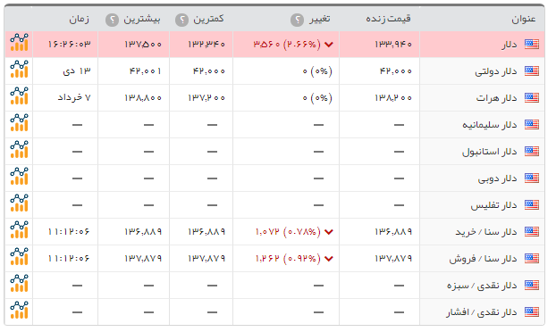The height and width of the screenshot is (332, 556).
Task: Click the US flag beside دلار سلیمانیه
Action: click(532, 124)
